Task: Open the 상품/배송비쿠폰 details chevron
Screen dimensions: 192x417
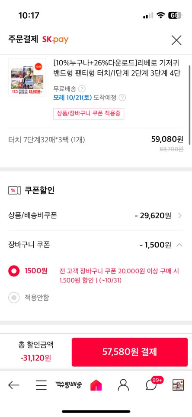Action: [180, 216]
